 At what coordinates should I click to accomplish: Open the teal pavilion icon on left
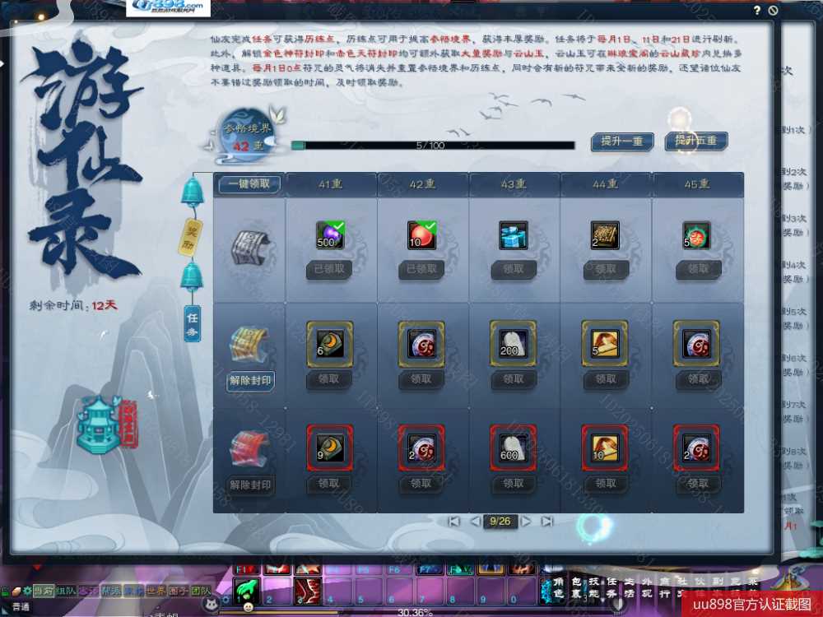coord(99,425)
